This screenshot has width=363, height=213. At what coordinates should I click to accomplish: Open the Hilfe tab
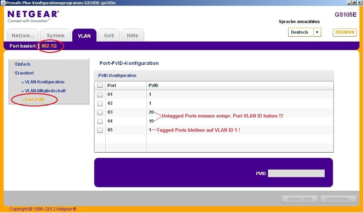tap(133, 35)
